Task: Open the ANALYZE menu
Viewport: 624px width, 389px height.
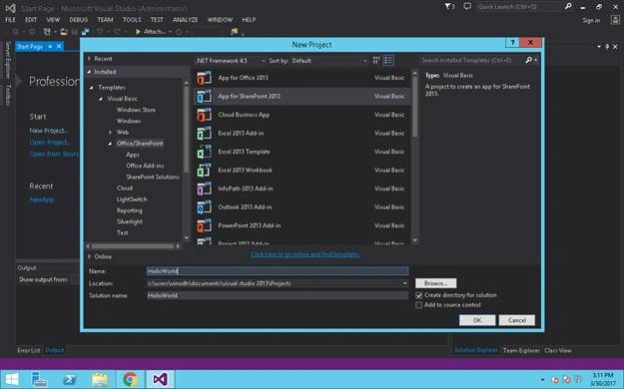Action: point(185,20)
